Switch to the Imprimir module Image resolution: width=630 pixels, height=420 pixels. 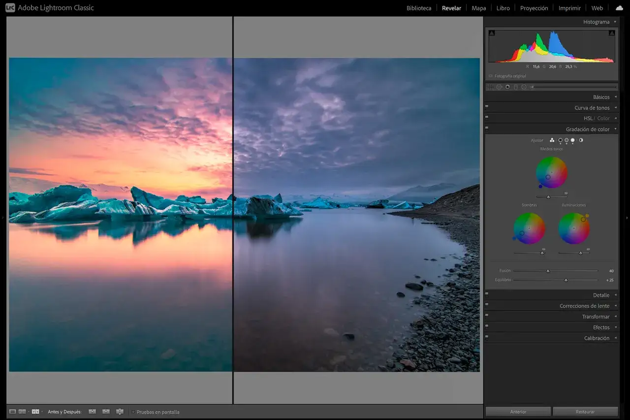[x=569, y=8]
